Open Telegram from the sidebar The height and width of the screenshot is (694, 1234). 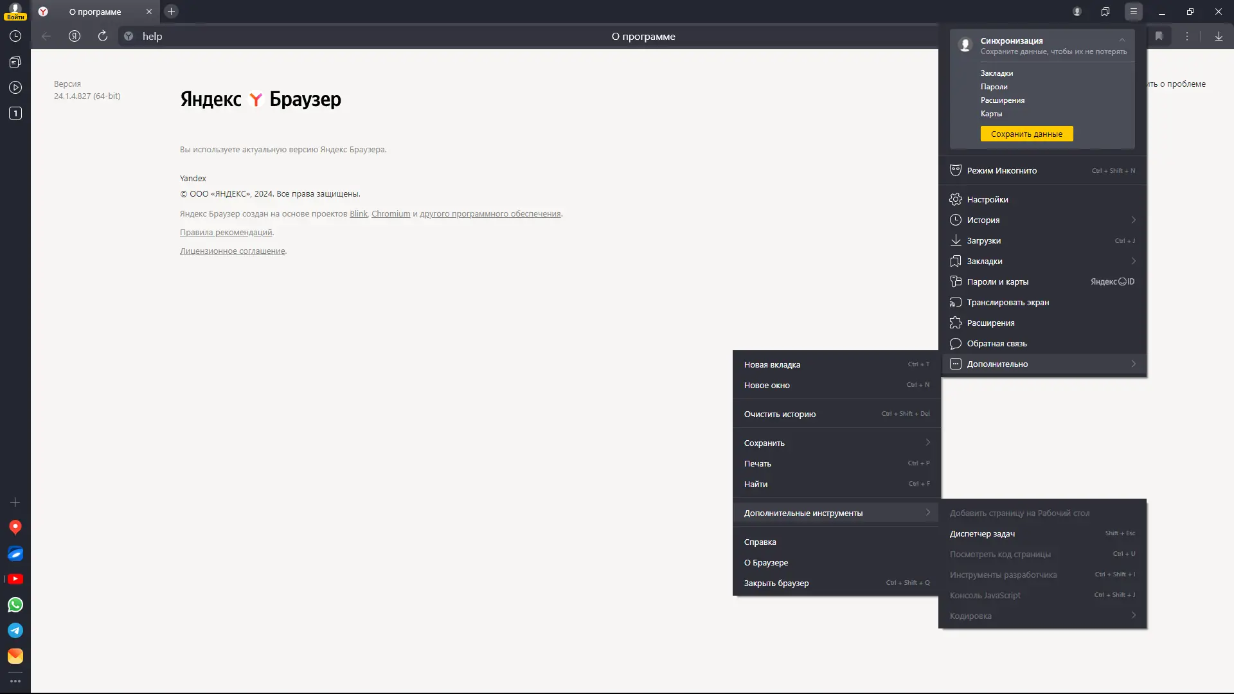pyautogui.click(x=15, y=630)
